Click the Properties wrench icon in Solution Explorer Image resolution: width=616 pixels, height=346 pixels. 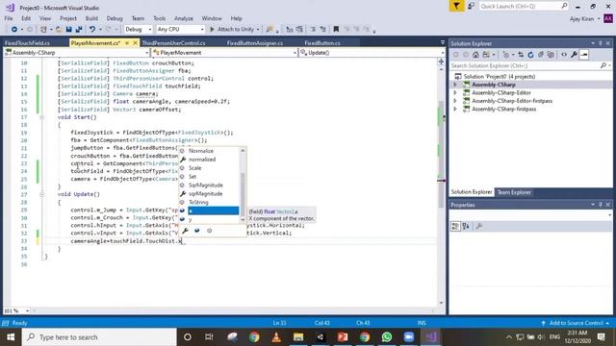[574, 55]
